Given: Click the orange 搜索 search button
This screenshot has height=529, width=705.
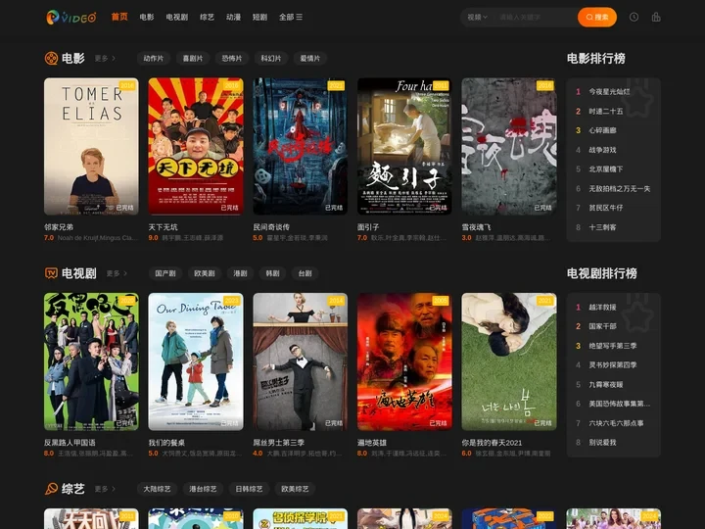Looking at the screenshot, I should coord(597,17).
